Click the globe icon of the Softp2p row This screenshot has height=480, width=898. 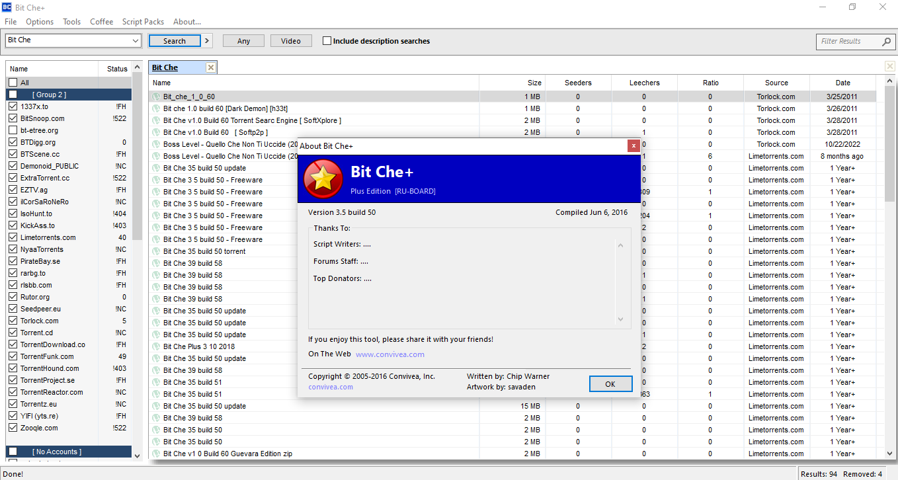click(x=157, y=132)
